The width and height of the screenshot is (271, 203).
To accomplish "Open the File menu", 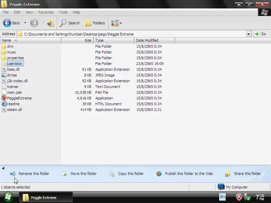I will pos(6,12).
